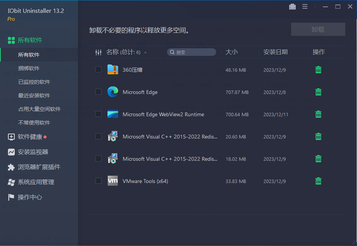Check the box for 360压缩
The height and width of the screenshot is (246, 357).
(x=98, y=69)
